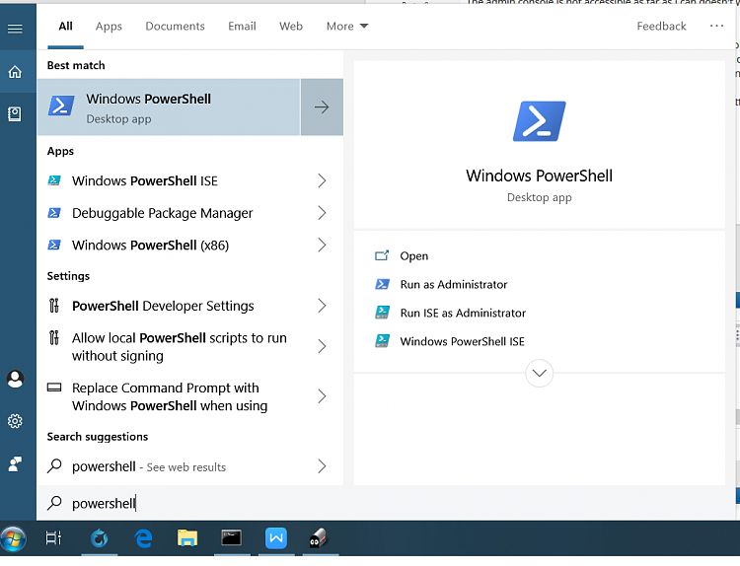The width and height of the screenshot is (740, 566).
Task: Open the user account icon in sidebar
Action: [x=15, y=380]
